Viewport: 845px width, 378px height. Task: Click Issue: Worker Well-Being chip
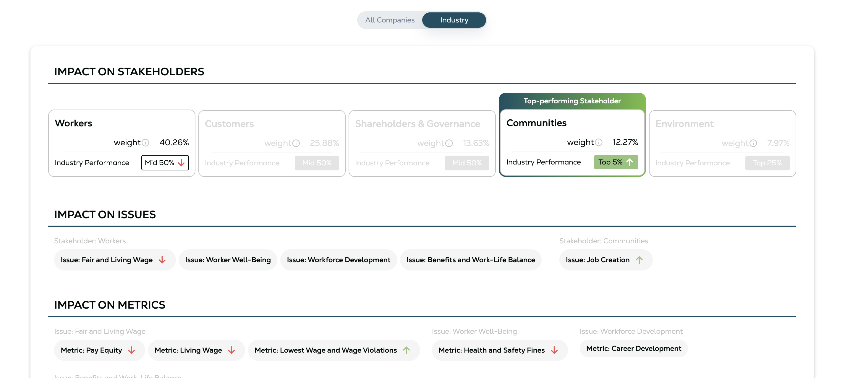click(x=228, y=260)
